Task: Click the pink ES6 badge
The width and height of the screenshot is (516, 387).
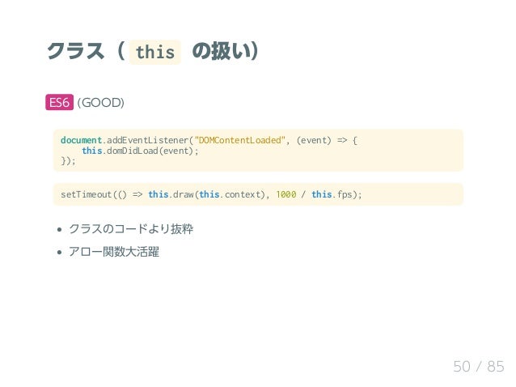Action: click(59, 102)
